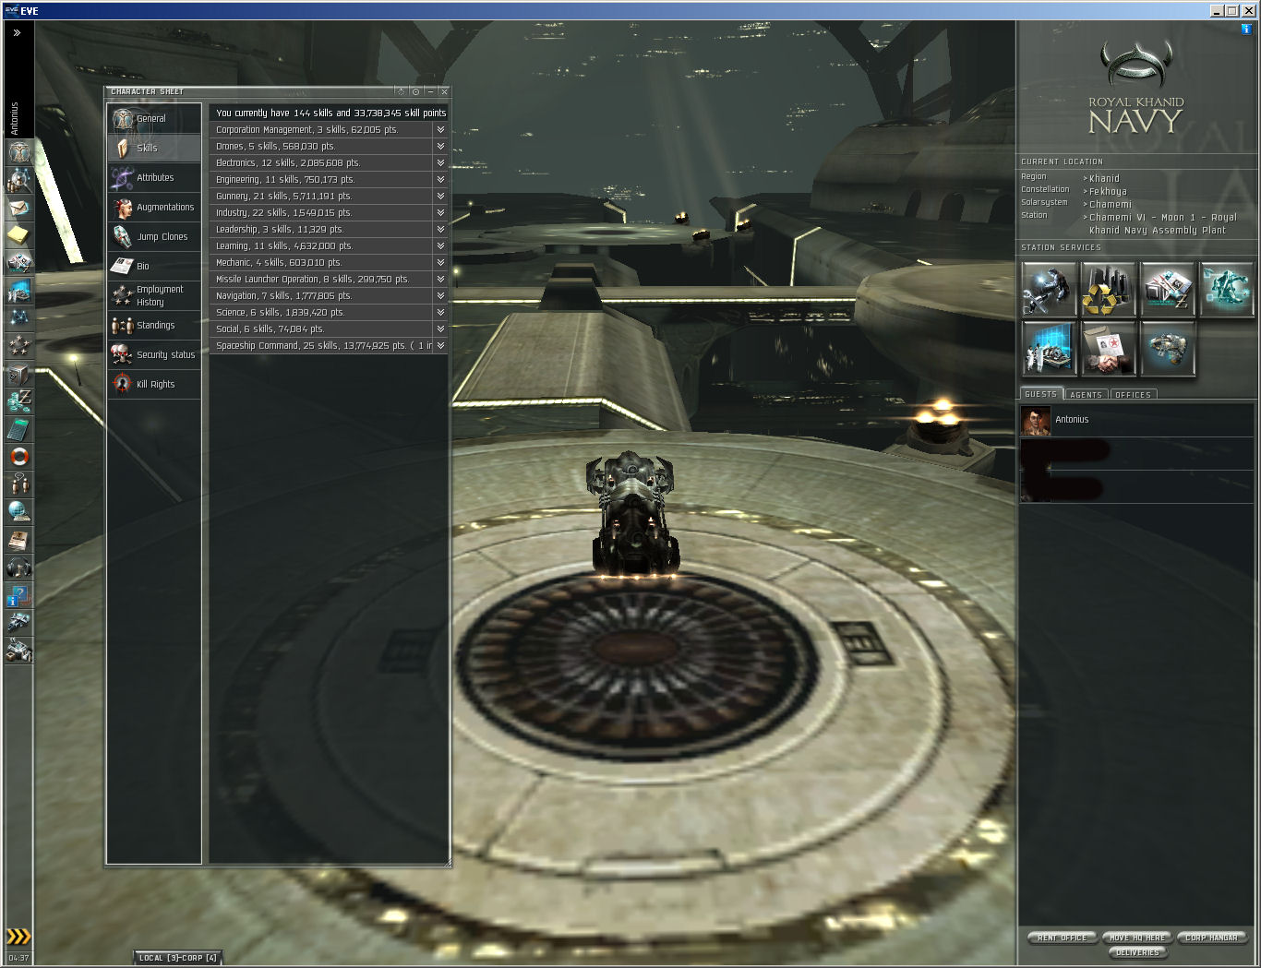Select the Skills section in Character Sheet

click(x=154, y=149)
